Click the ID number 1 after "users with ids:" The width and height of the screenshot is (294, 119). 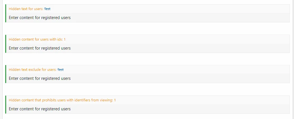65,39
